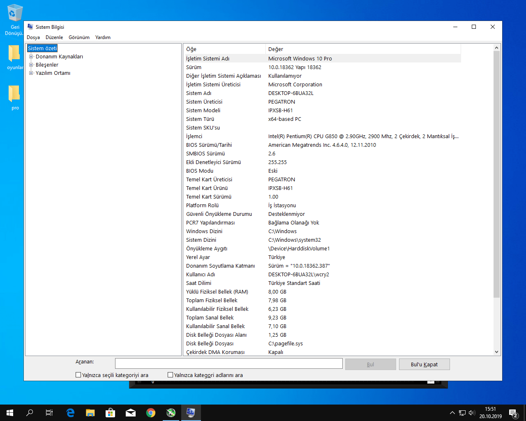This screenshot has height=421, width=526.
Task: Open the Dosya menu
Action: [x=33, y=37]
